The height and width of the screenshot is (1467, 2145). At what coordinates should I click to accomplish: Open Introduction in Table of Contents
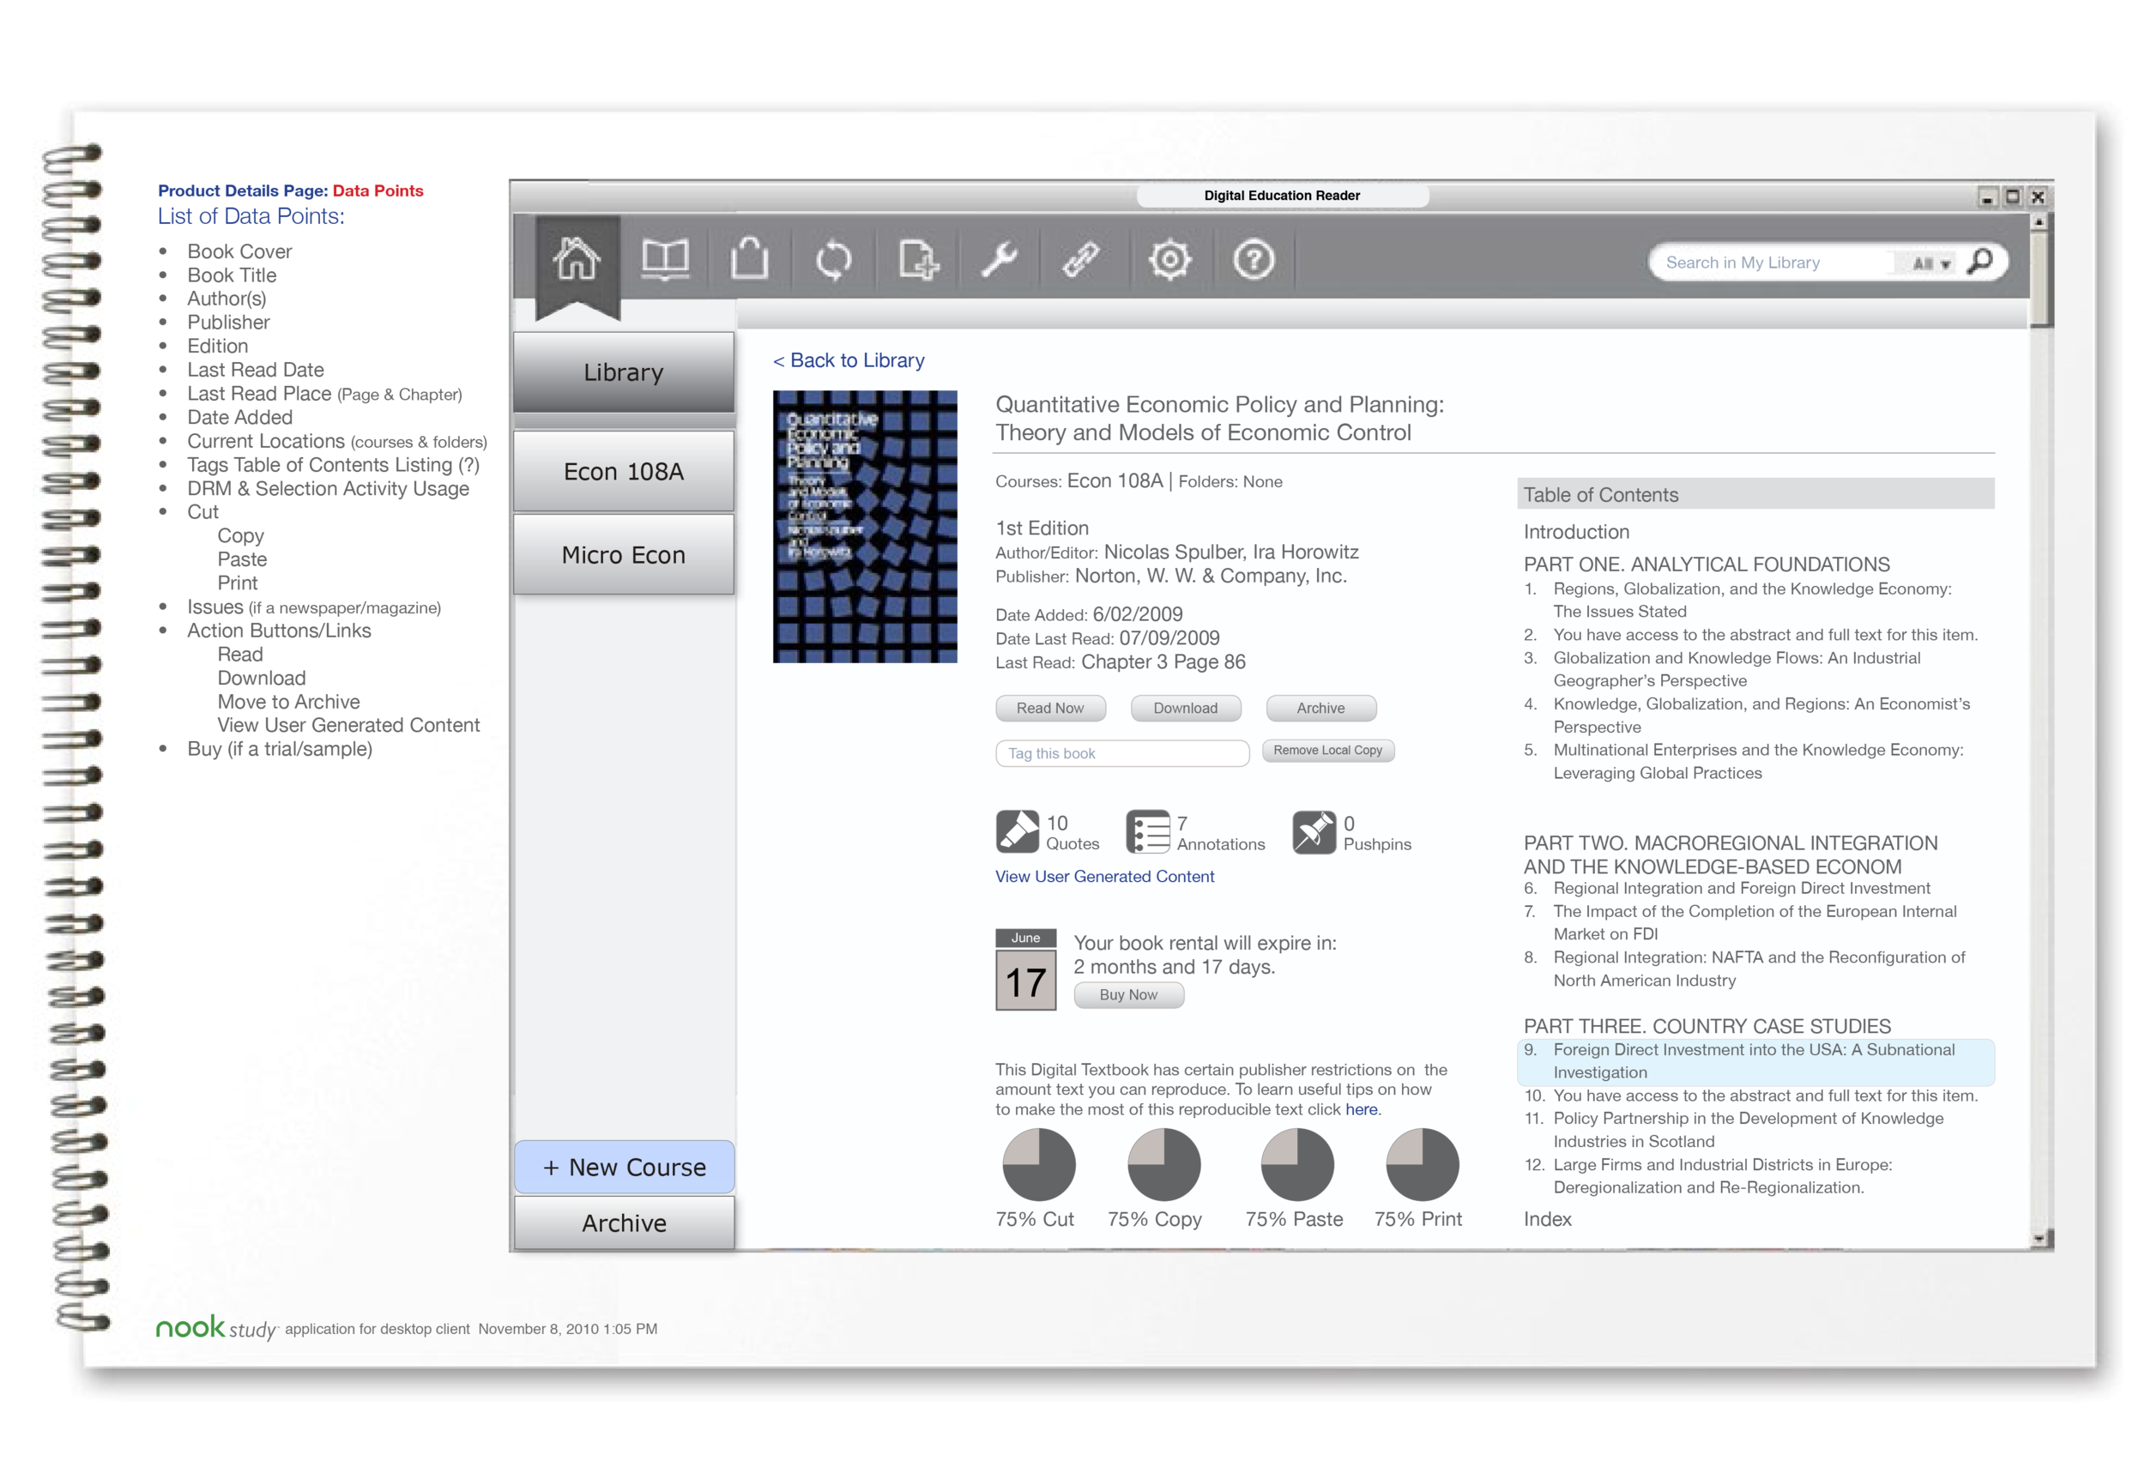pos(1575,531)
